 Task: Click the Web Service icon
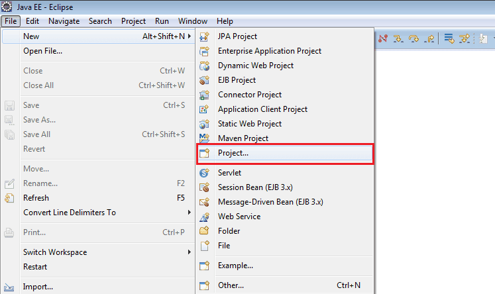point(204,217)
